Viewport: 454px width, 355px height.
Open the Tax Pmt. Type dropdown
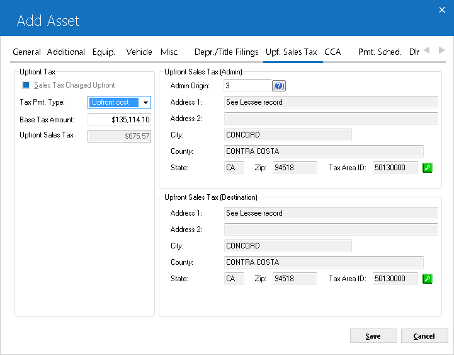[x=145, y=102]
